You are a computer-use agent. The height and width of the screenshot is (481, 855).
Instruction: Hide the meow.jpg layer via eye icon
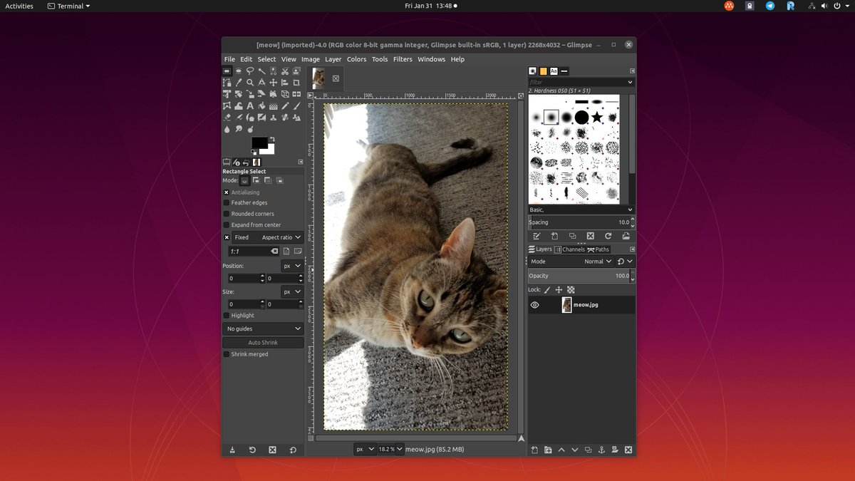pyautogui.click(x=534, y=305)
